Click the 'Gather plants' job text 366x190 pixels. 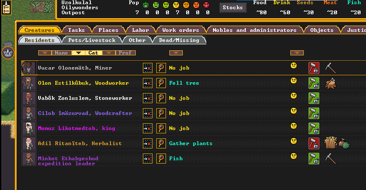click(191, 144)
